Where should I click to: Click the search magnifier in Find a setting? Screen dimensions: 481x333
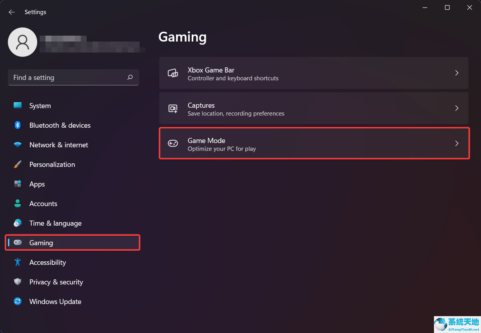coord(130,78)
